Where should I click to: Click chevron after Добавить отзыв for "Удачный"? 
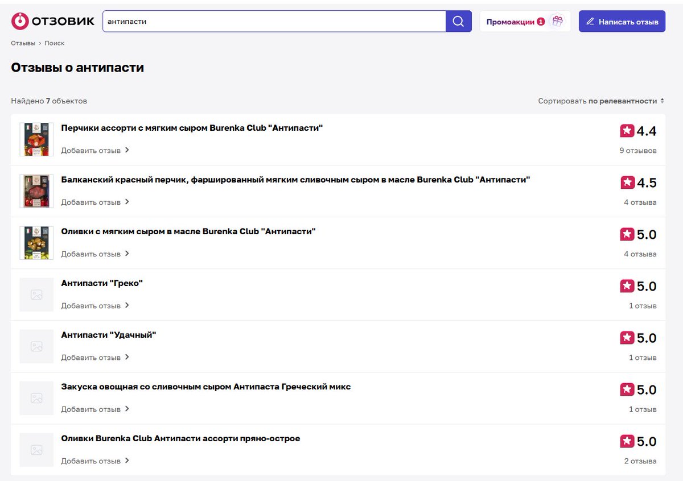point(127,357)
